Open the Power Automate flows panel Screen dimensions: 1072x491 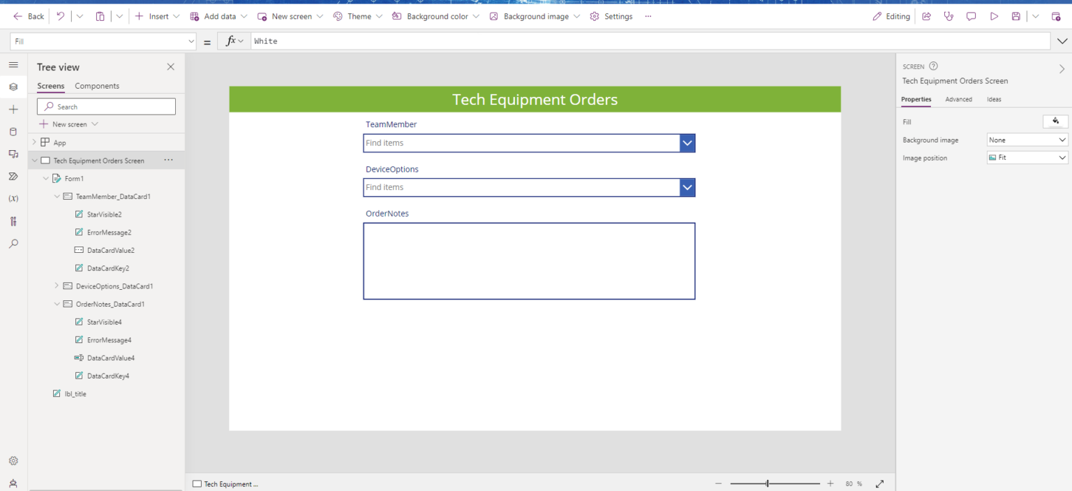pos(13,176)
